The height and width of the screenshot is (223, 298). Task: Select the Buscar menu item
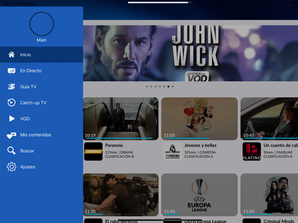(41, 151)
